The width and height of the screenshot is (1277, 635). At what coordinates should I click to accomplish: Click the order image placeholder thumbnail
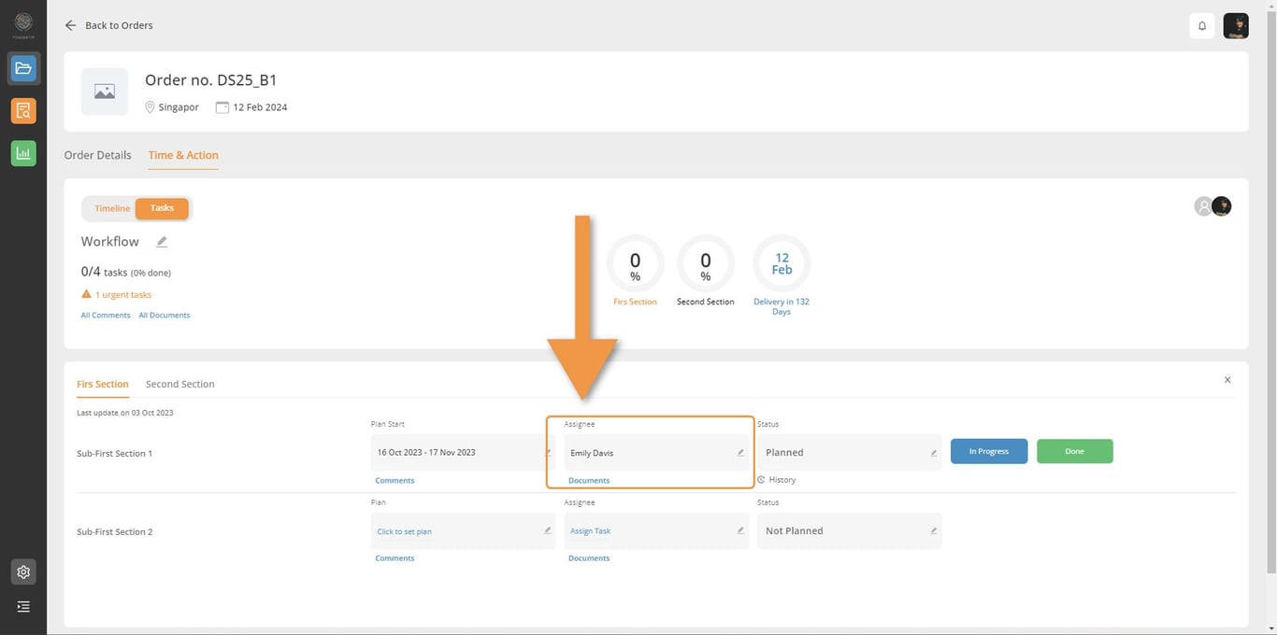pos(105,92)
